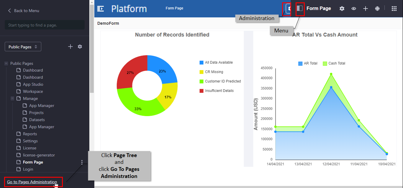Open Form Page three-dot options menu
This screenshot has height=188, width=403.
tap(82, 162)
